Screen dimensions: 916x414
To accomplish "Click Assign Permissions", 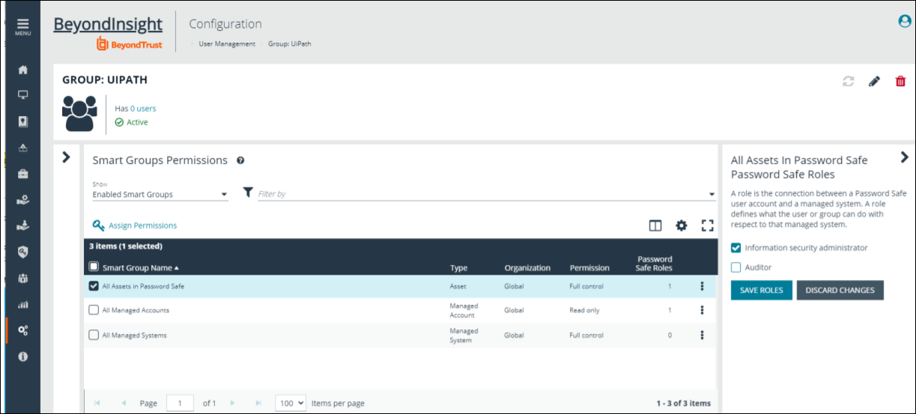I will tap(135, 225).
